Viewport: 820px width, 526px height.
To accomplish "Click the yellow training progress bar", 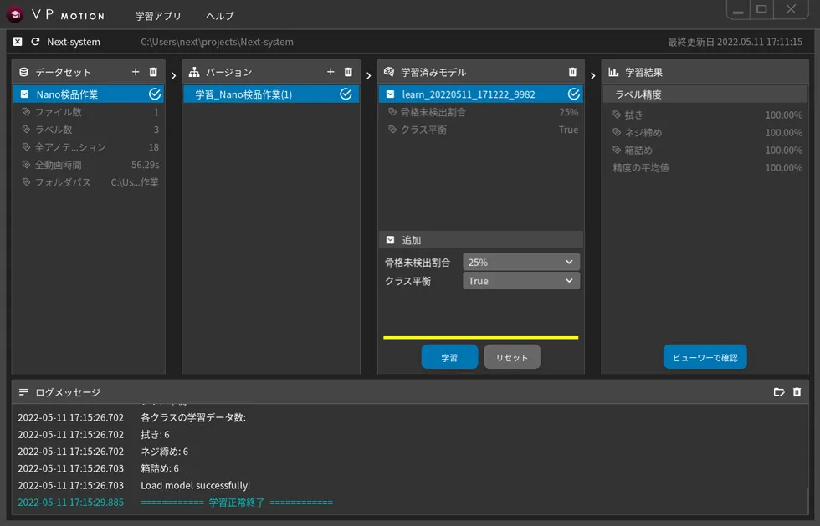I will tap(480, 338).
